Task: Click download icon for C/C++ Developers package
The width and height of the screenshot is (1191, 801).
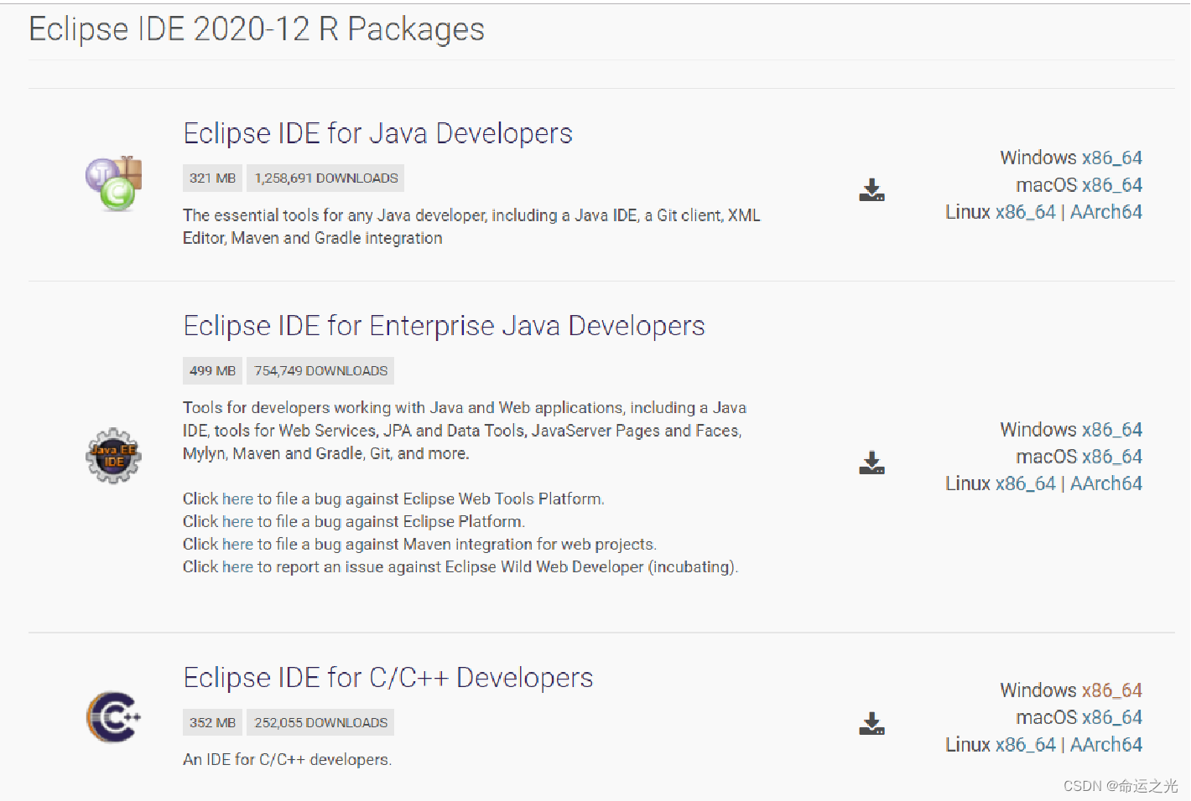Action: (x=871, y=724)
